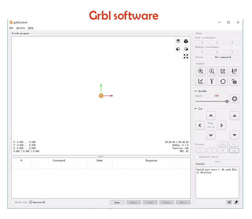The height and width of the screenshot is (219, 252).
Task: Click the bottom Send button
Action: [150, 202]
